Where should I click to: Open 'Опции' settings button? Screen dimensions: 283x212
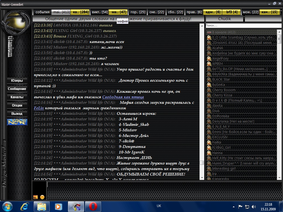[17, 105]
